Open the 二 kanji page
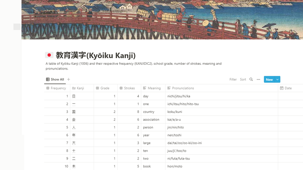The width and height of the screenshot is (303, 170). pos(74,159)
